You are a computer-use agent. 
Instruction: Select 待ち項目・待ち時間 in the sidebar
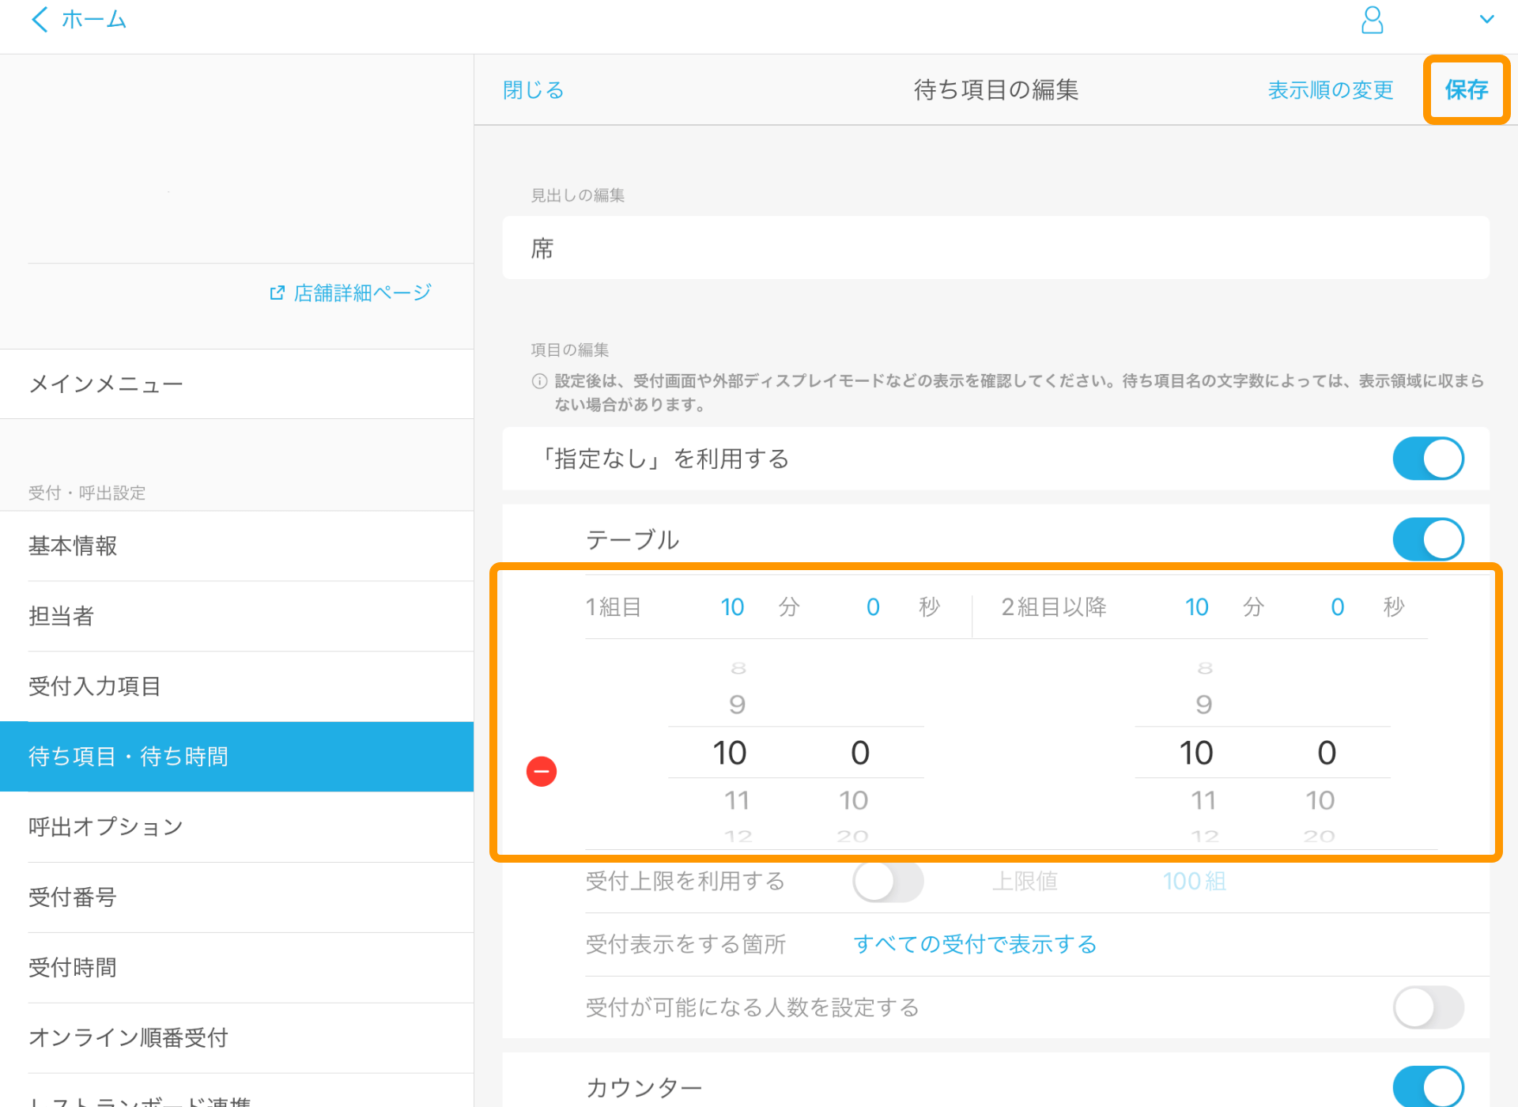click(x=237, y=757)
